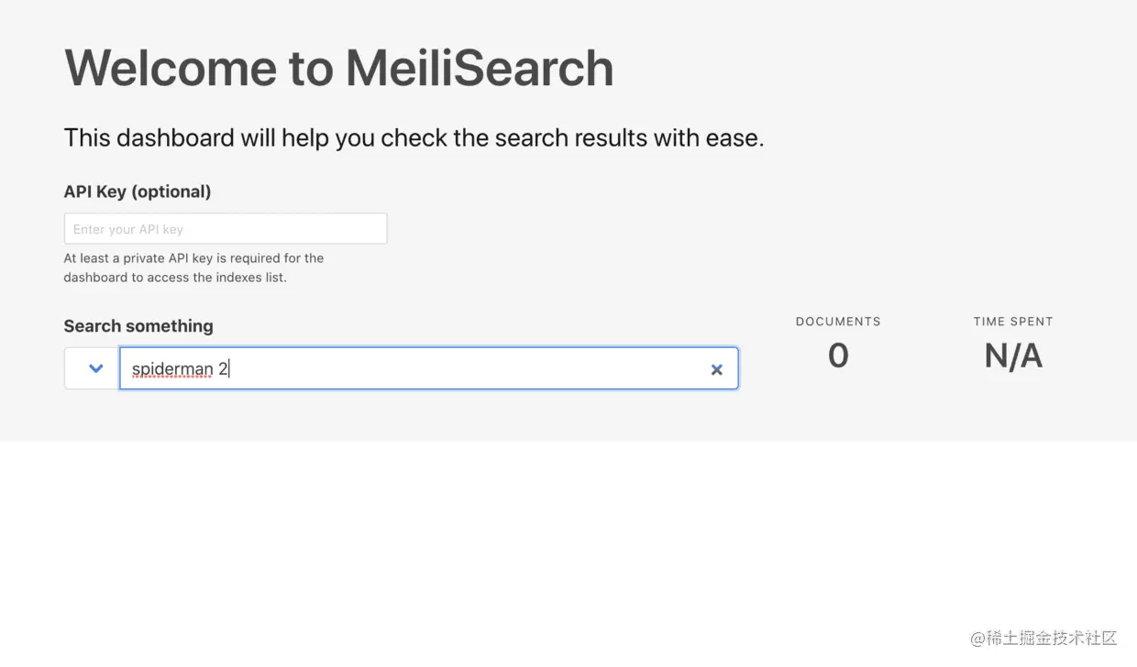Click inside the 'Enter your API key' field
This screenshot has height=667, width=1137.
[225, 228]
